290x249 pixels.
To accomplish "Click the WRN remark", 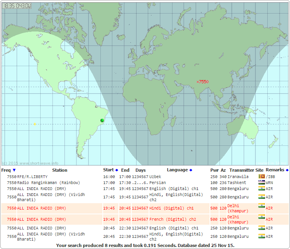I will [269, 182].
